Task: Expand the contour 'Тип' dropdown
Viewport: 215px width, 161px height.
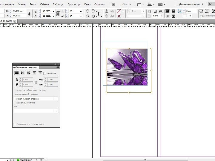Action: pos(36,111)
